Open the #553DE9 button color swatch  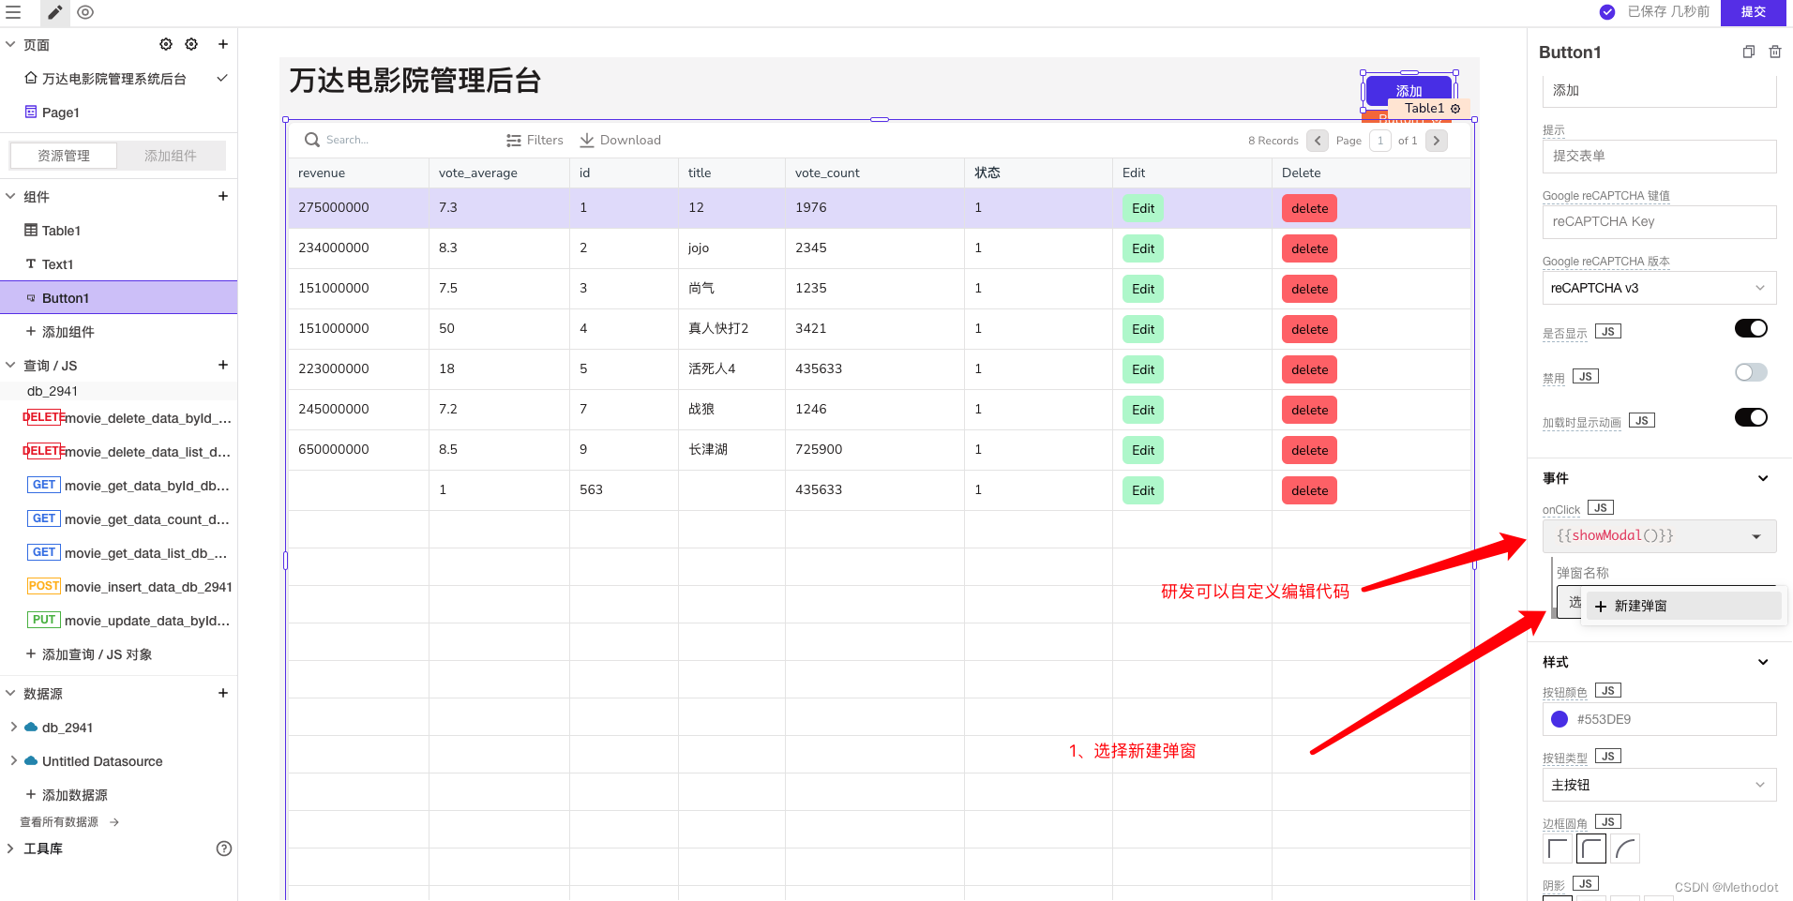tap(1559, 719)
